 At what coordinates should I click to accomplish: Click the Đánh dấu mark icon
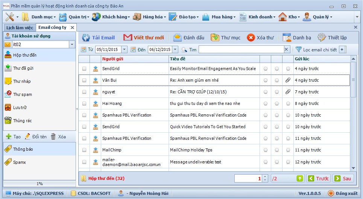pyautogui.click(x=178, y=37)
